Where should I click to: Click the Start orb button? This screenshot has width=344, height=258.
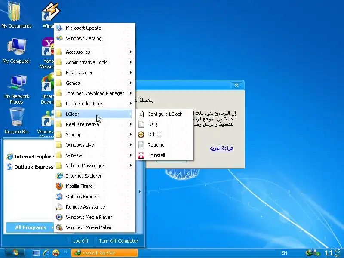15,253
